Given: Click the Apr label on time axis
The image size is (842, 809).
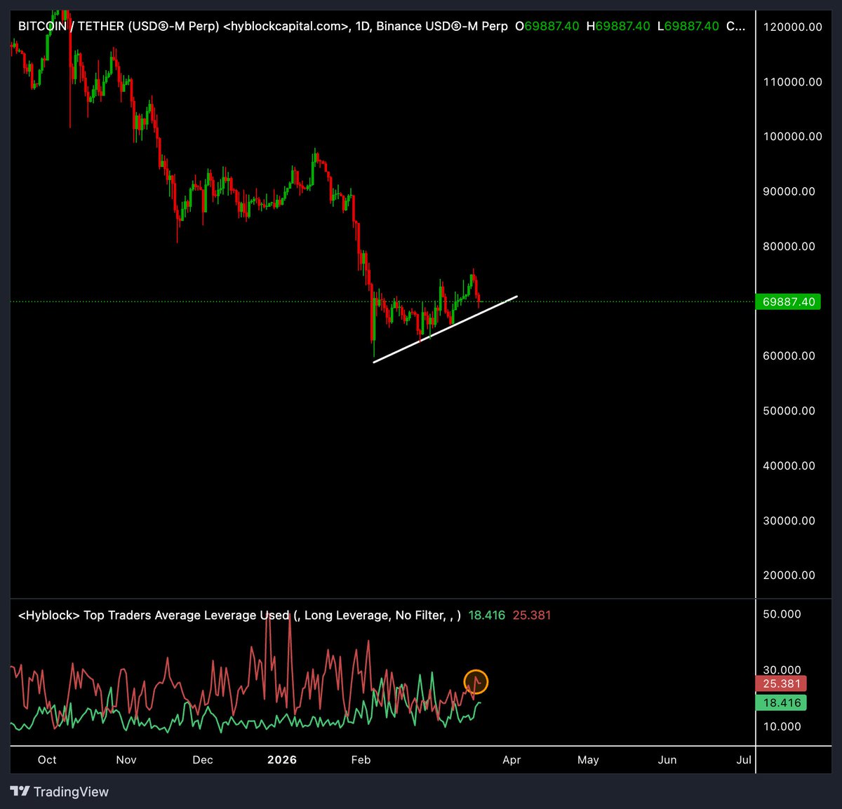Looking at the screenshot, I should 512,760.
